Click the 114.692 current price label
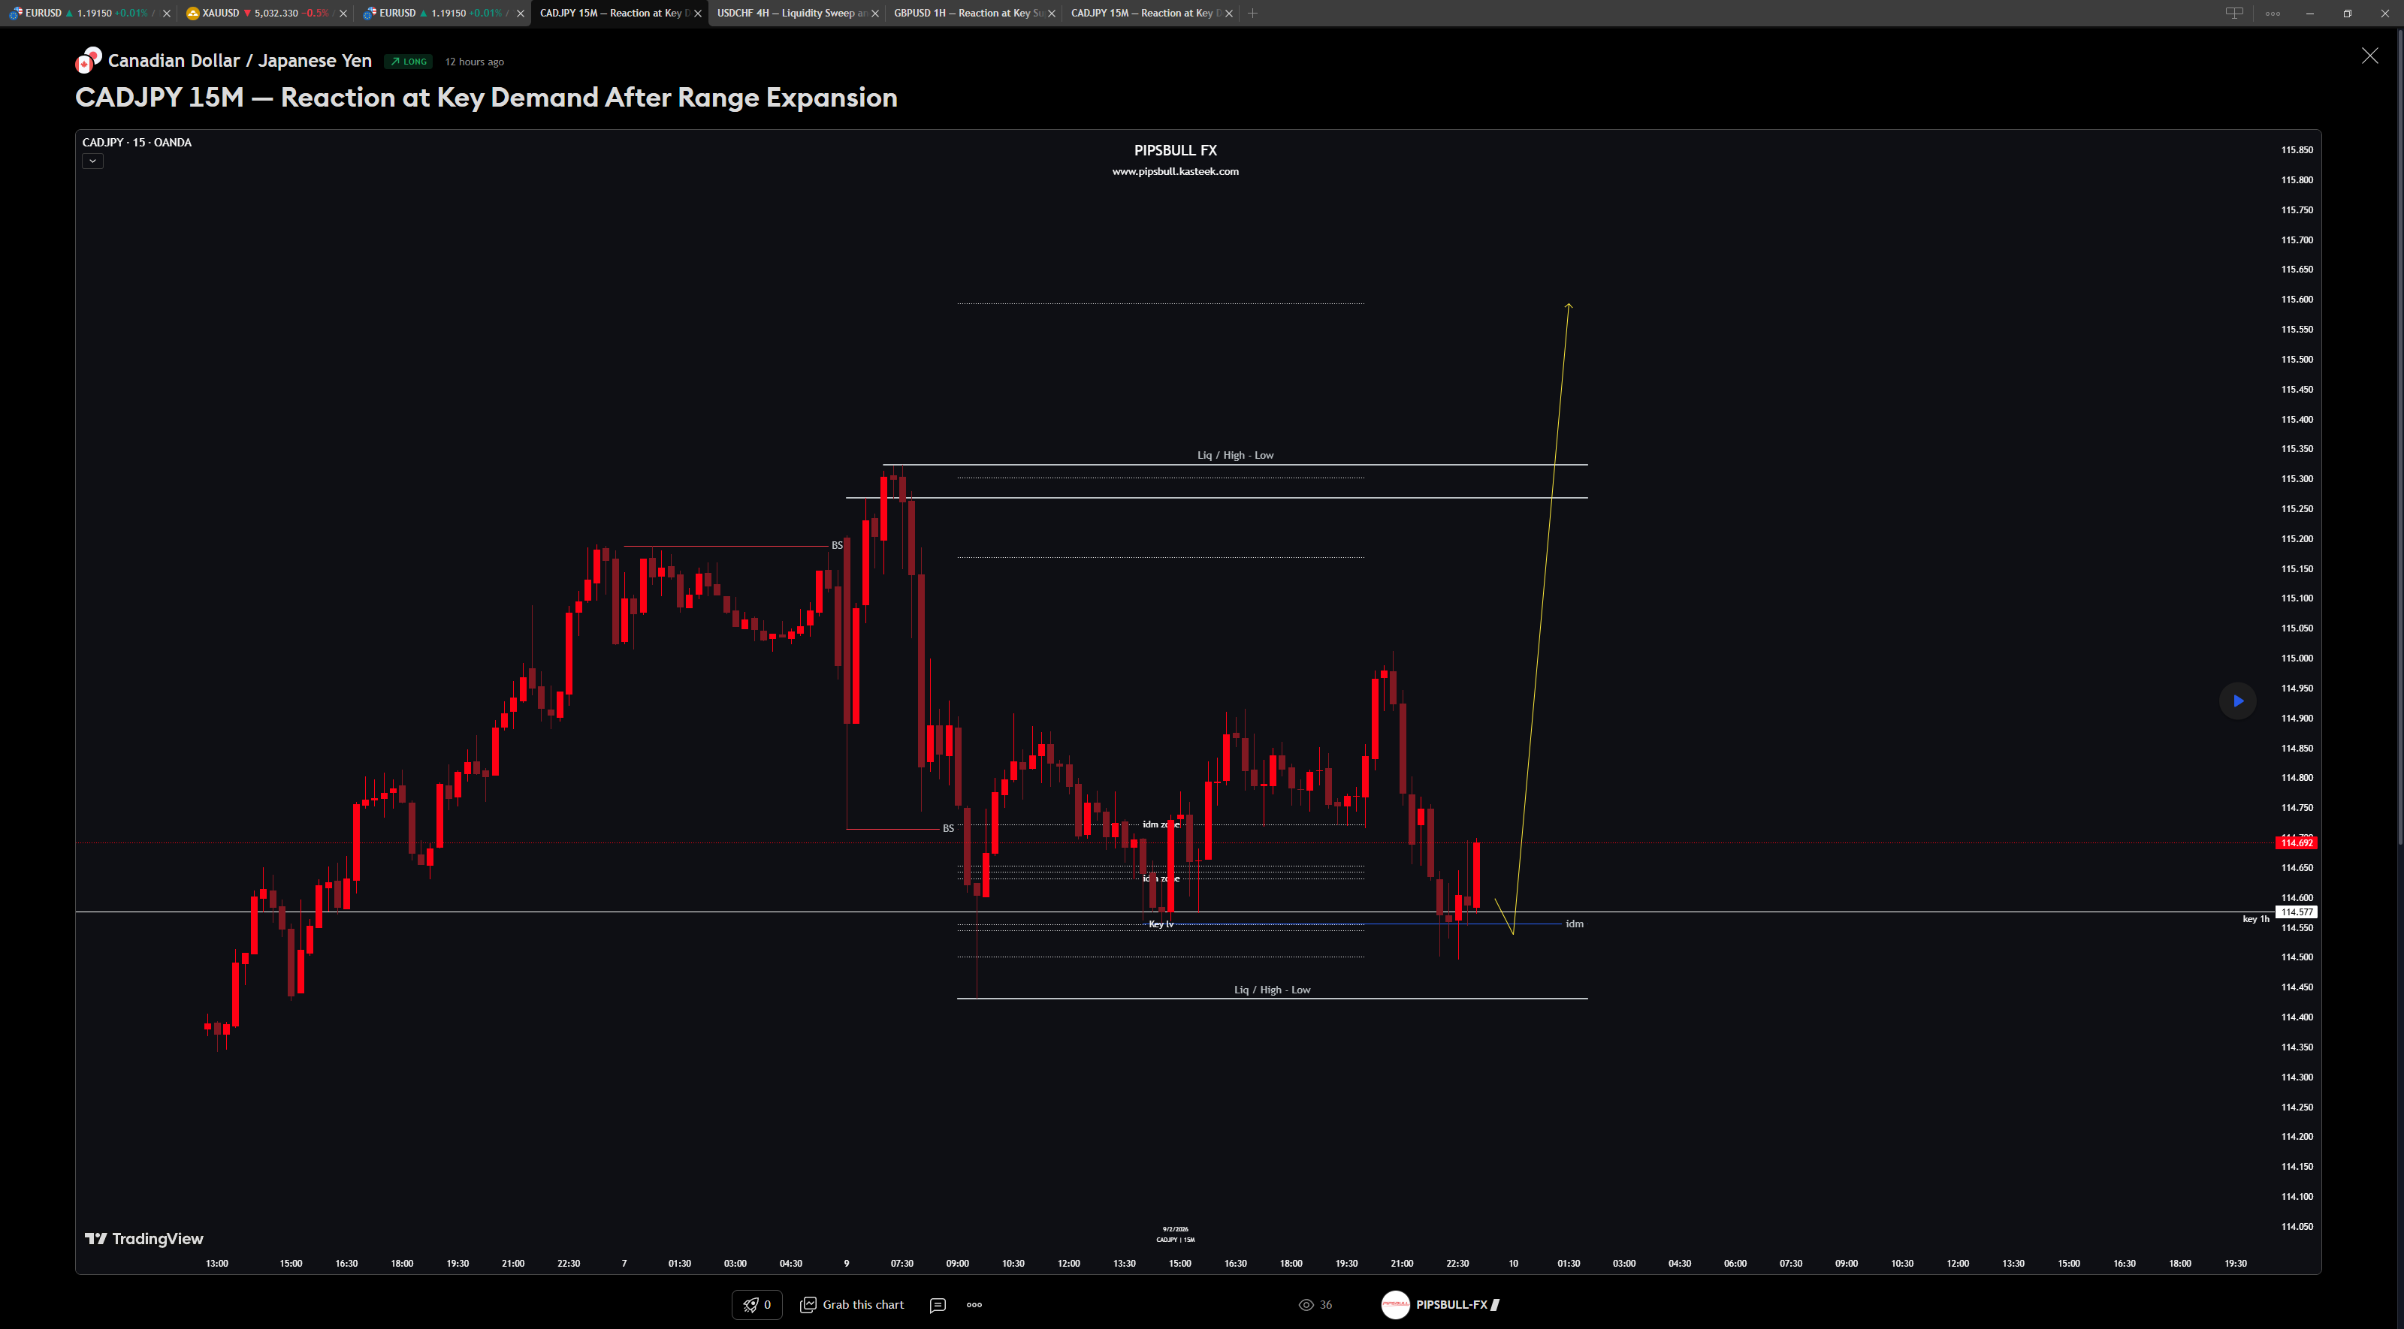2404x1329 pixels. click(2296, 843)
